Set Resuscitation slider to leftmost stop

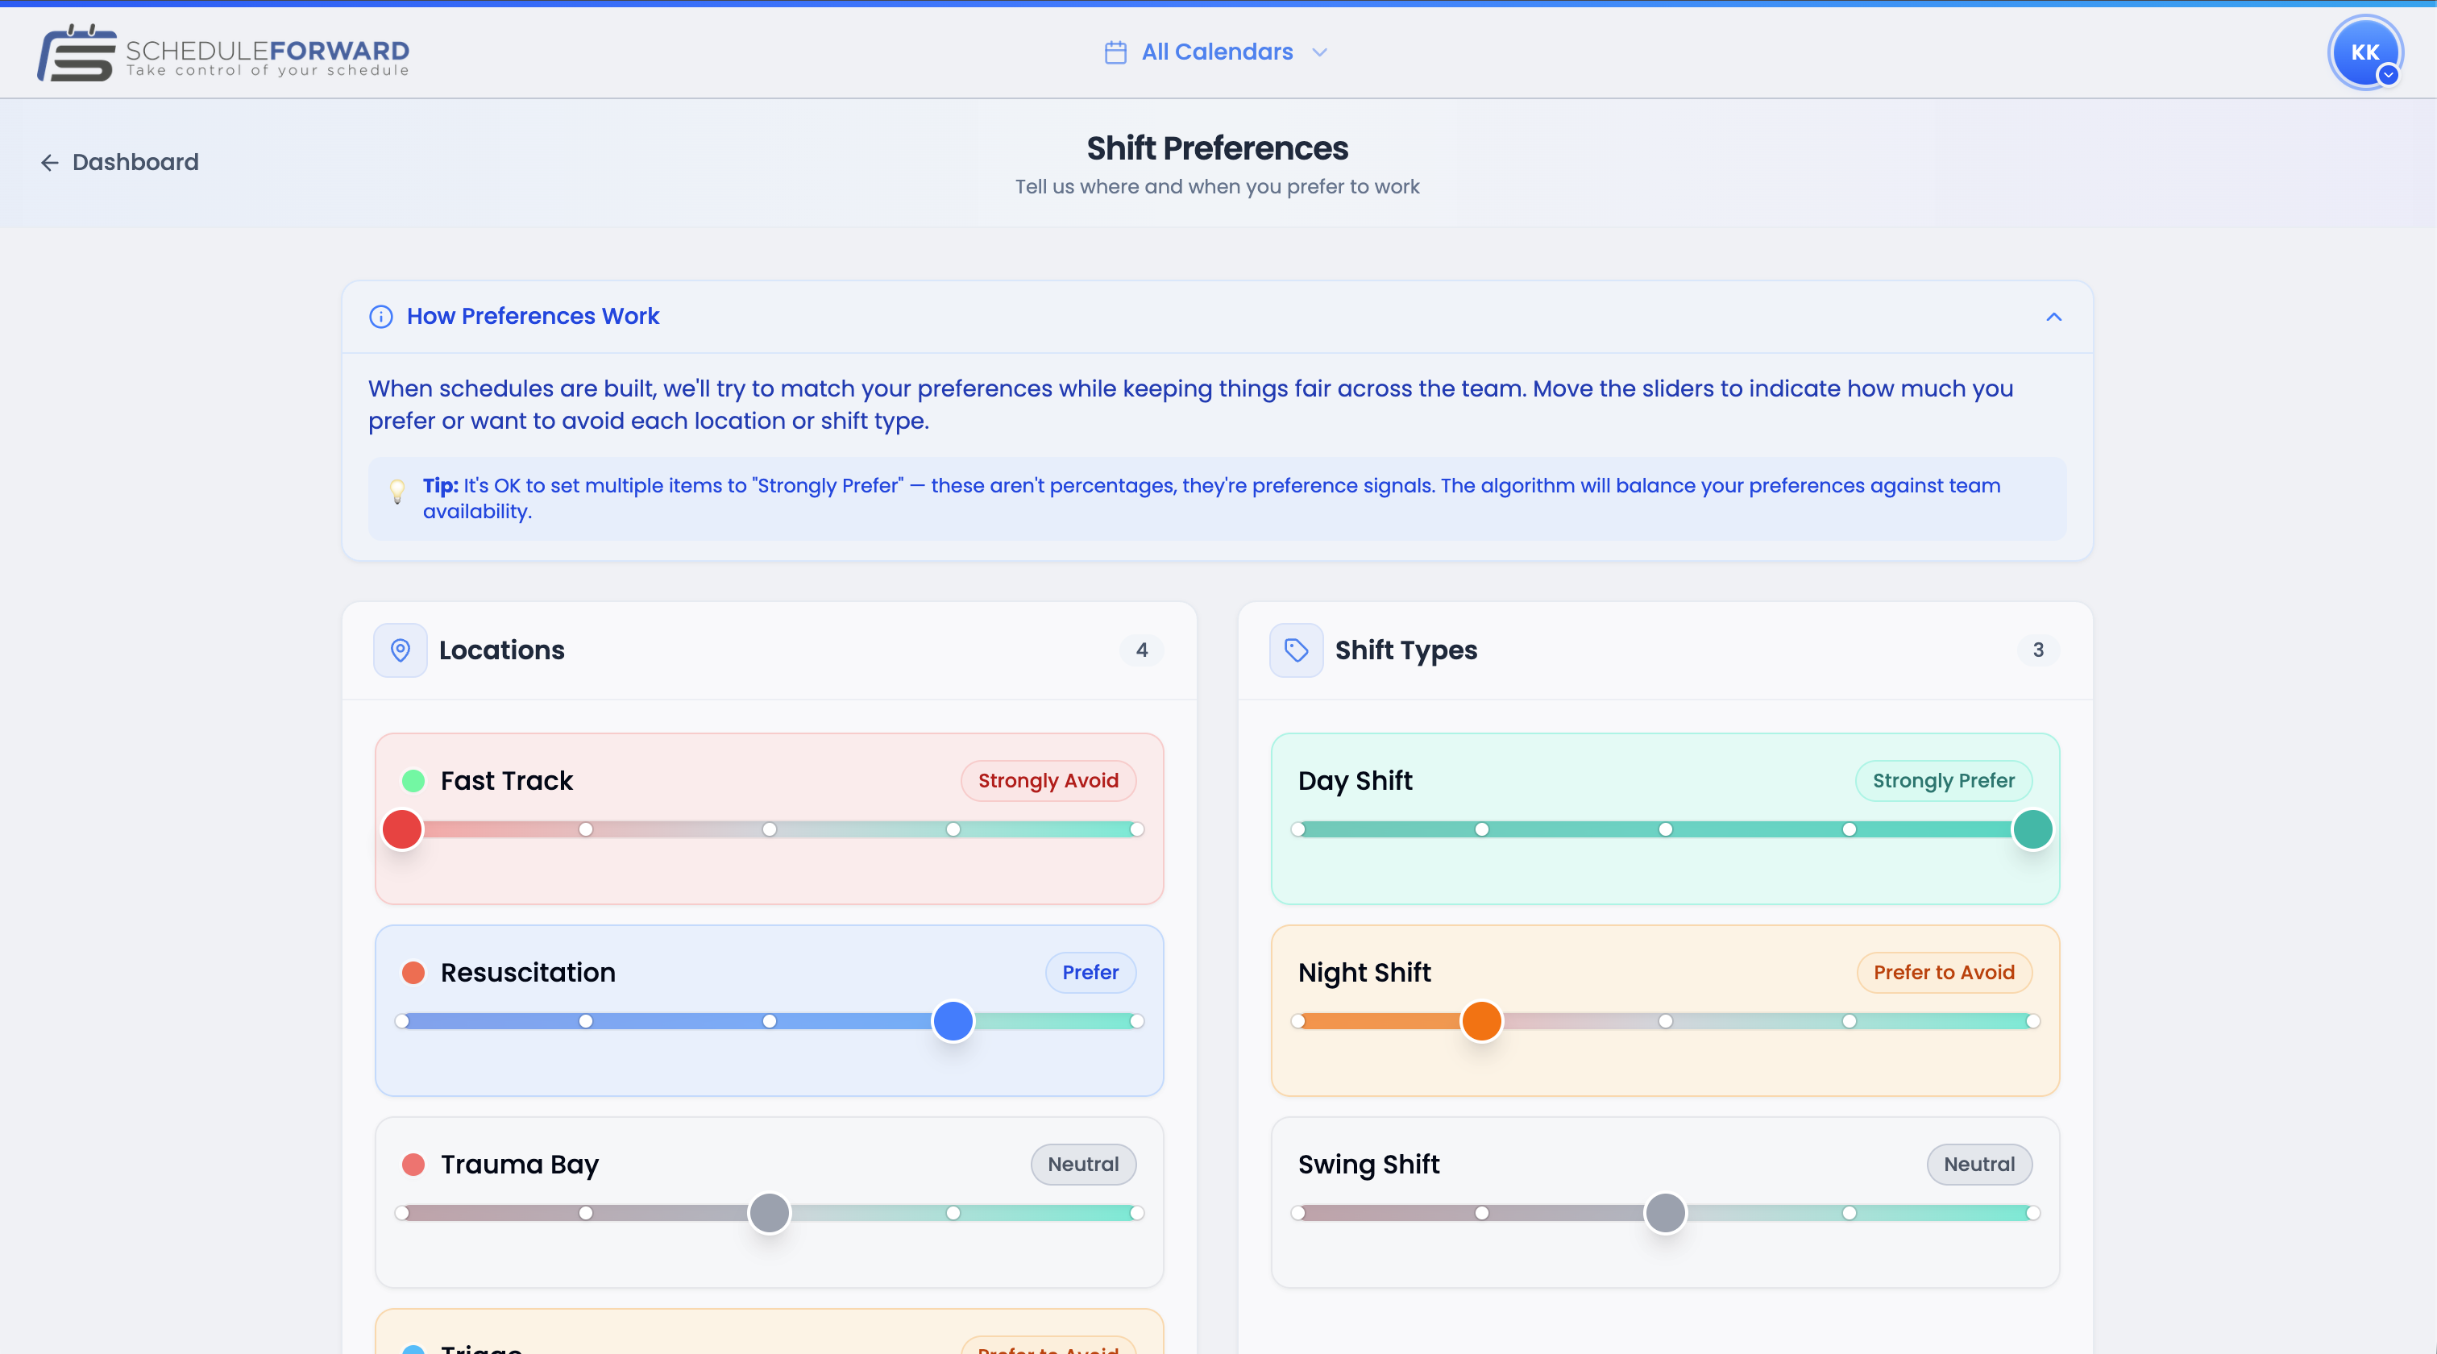(402, 1021)
